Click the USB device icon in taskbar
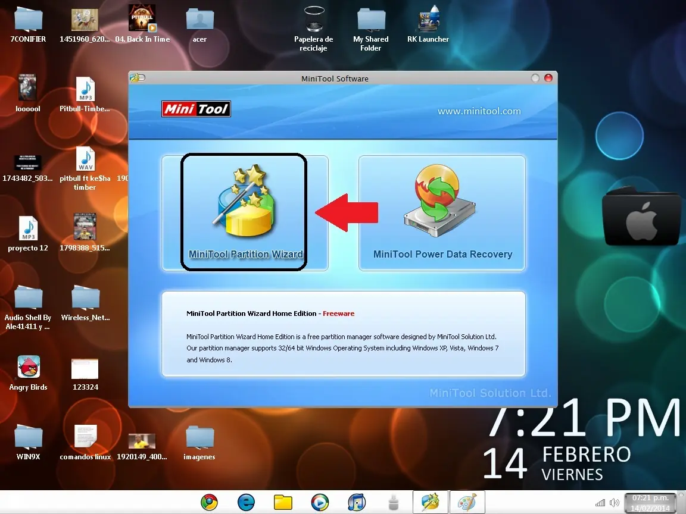This screenshot has width=686, height=514. tap(394, 502)
